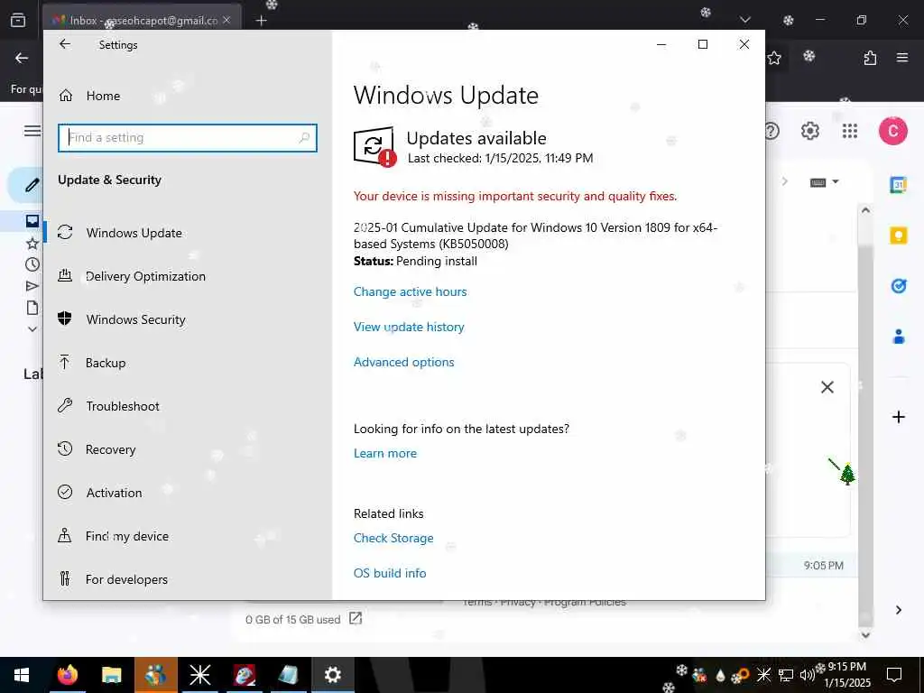Open Google Tasks side panel icon

click(898, 286)
